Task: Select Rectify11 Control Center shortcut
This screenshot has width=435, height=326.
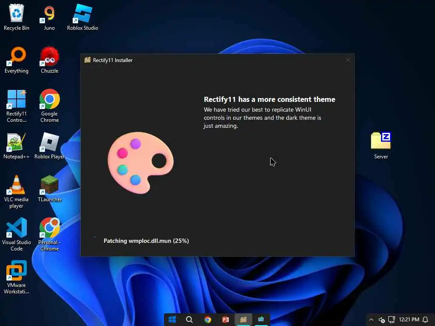Action: pyautogui.click(x=17, y=106)
